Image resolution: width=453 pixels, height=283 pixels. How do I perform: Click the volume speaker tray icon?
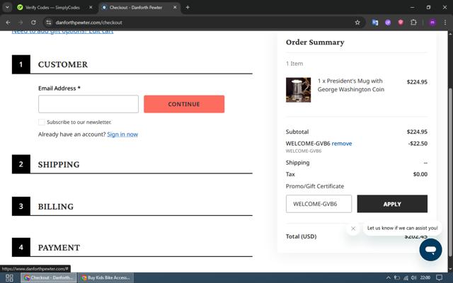click(x=414, y=278)
